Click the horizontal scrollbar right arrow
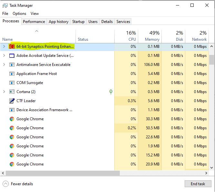The image size is (215, 192). pyautogui.click(x=206, y=173)
